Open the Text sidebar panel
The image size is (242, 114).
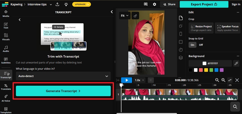[6, 25]
